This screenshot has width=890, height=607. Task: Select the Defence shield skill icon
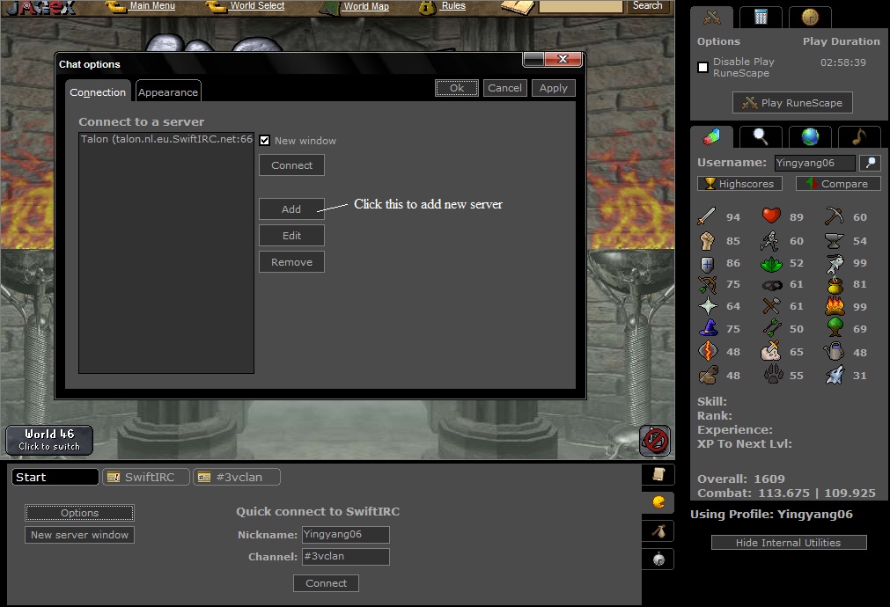707,264
